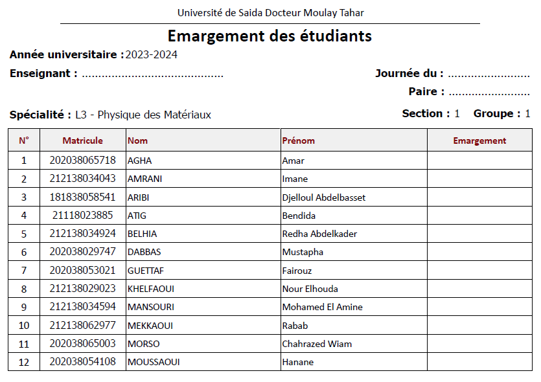
Task: Click the N° column header
Action: click(24, 140)
